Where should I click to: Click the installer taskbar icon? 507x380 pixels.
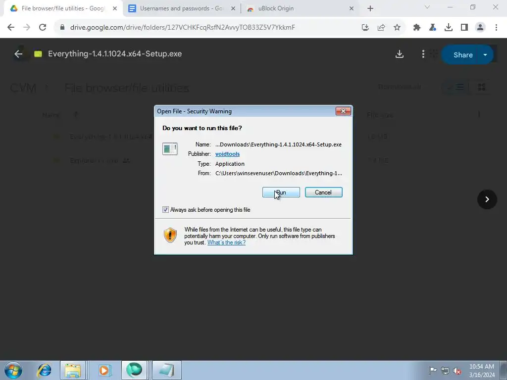pyautogui.click(x=166, y=370)
